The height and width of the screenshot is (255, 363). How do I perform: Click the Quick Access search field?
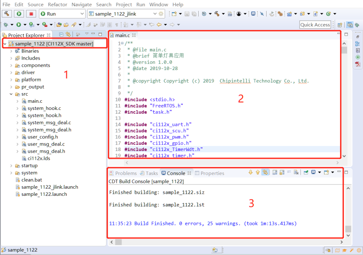[x=315, y=25]
